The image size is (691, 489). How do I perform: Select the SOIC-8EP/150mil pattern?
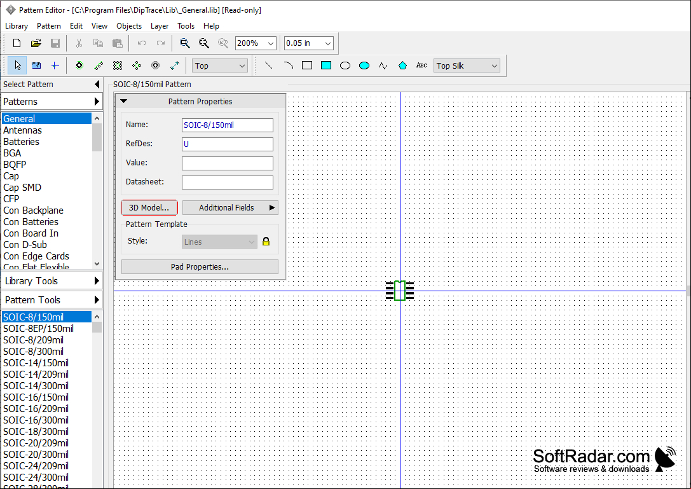pos(46,329)
